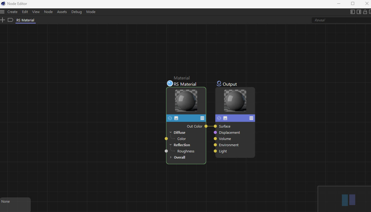Toggle the right side panel icon
Viewport: 371px width, 212px height.
tap(359, 12)
